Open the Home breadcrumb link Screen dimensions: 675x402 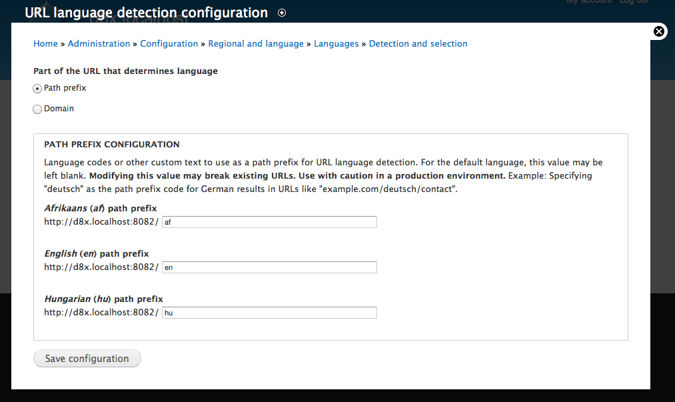click(45, 43)
